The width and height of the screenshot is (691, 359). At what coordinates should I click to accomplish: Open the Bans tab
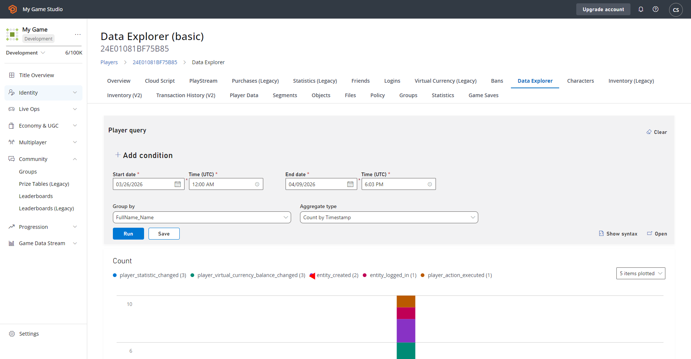click(497, 81)
